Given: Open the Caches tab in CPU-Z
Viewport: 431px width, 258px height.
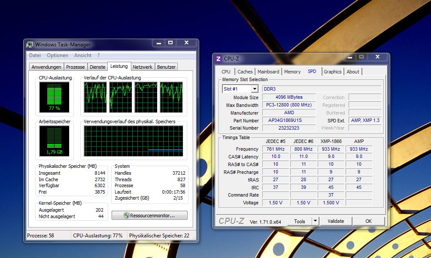Looking at the screenshot, I should [245, 72].
